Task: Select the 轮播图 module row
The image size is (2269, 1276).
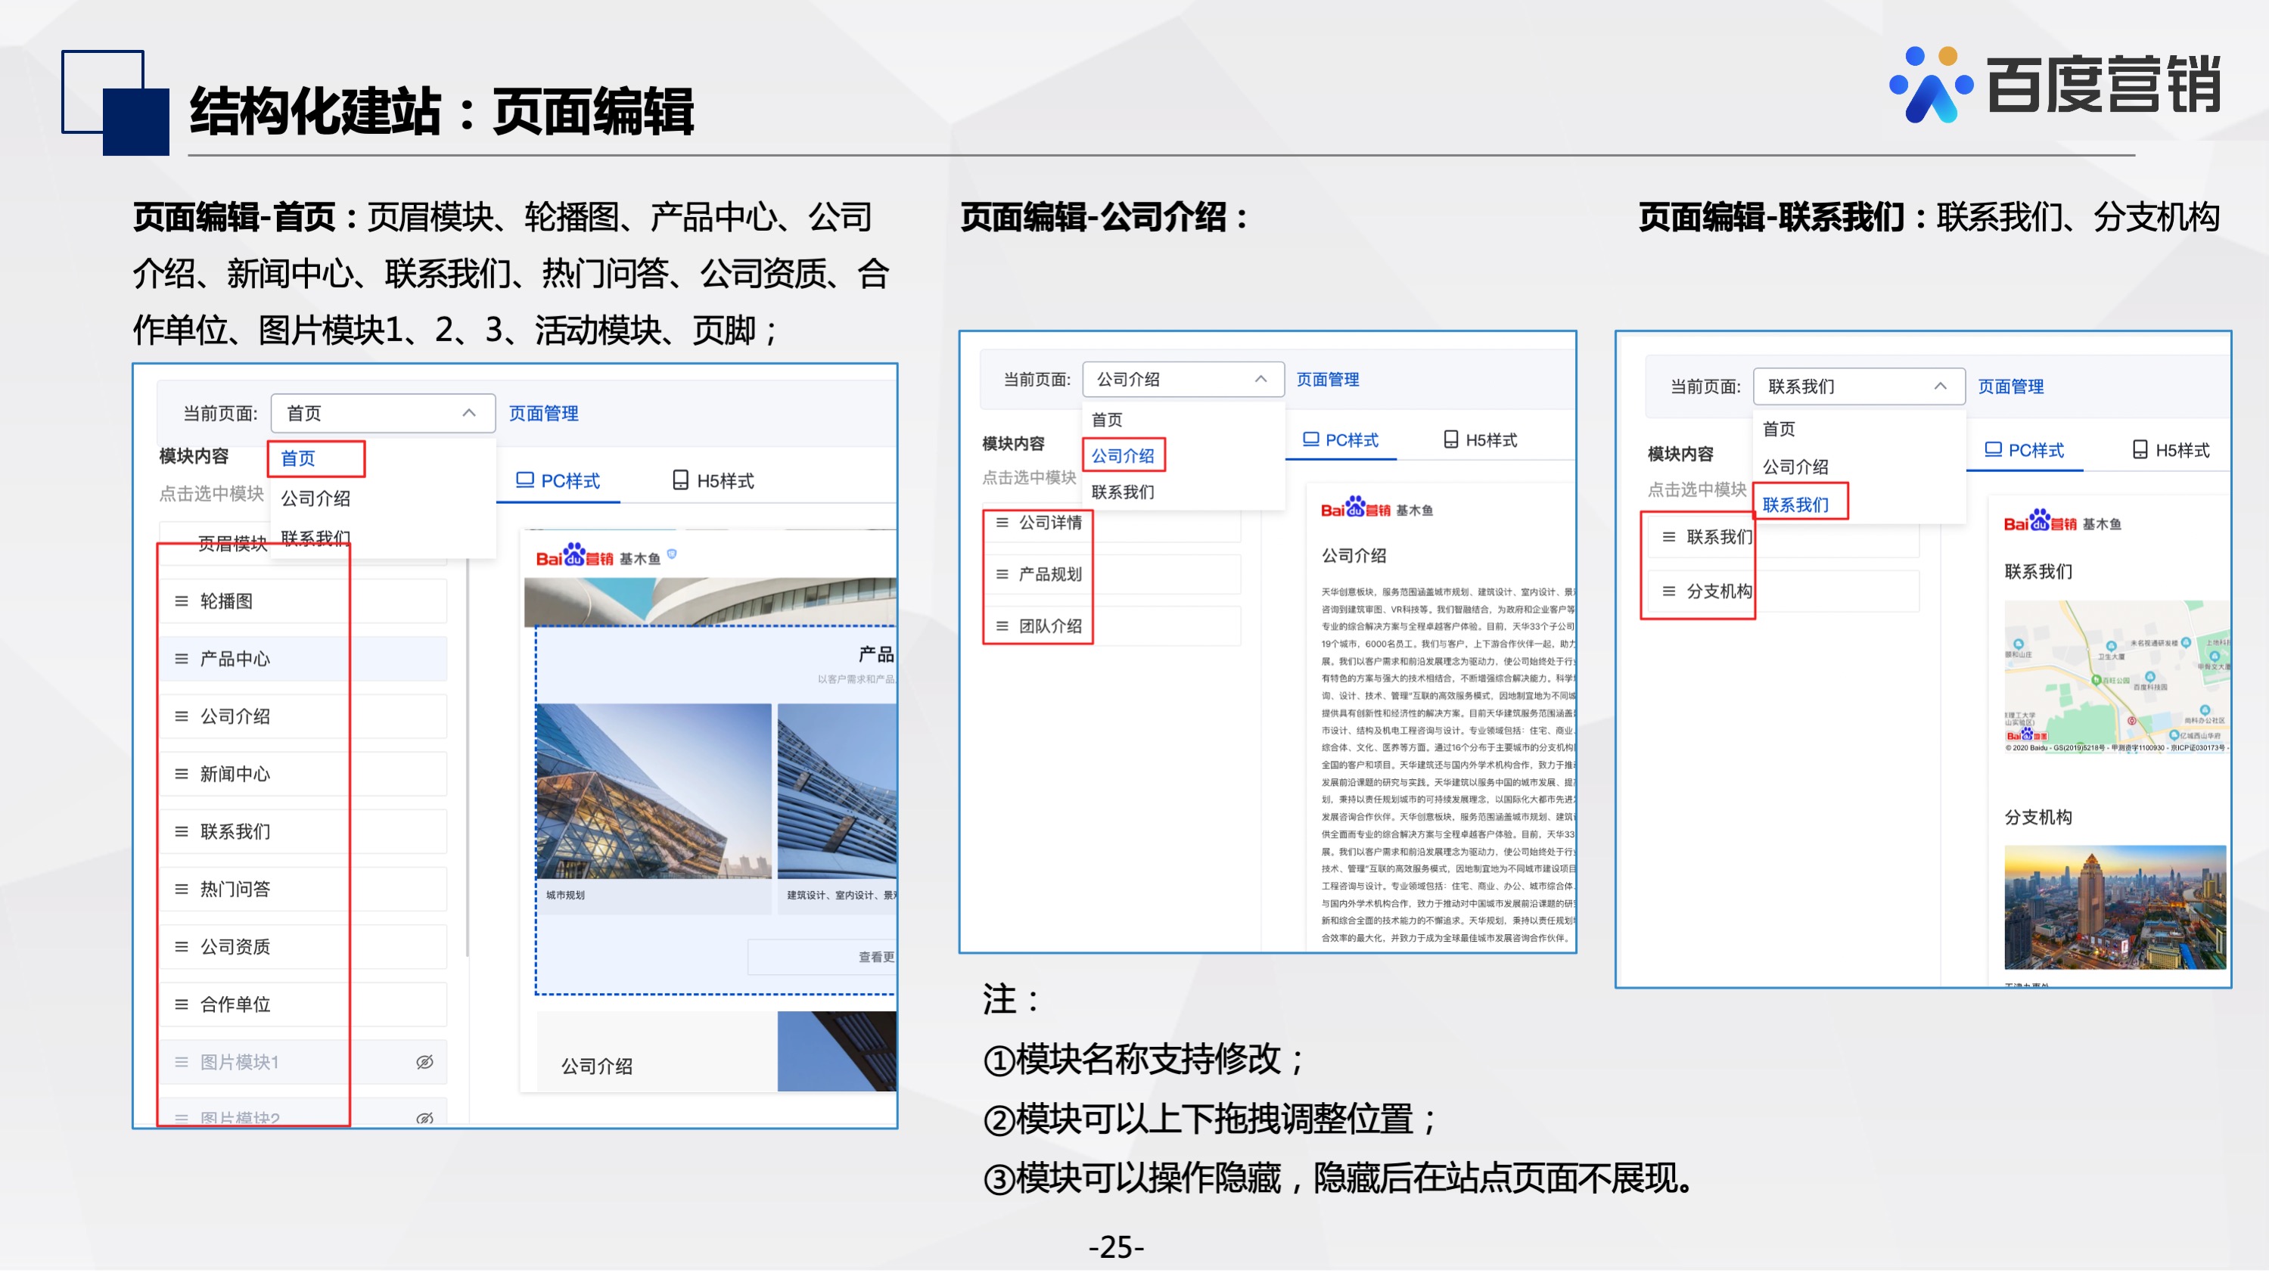Action: click(x=303, y=601)
